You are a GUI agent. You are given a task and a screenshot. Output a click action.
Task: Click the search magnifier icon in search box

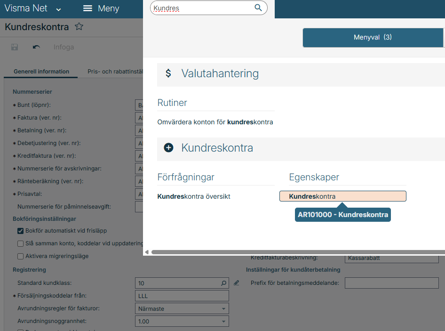pos(258,8)
